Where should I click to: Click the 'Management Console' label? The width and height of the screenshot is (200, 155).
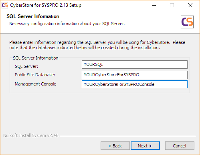pos(36,84)
